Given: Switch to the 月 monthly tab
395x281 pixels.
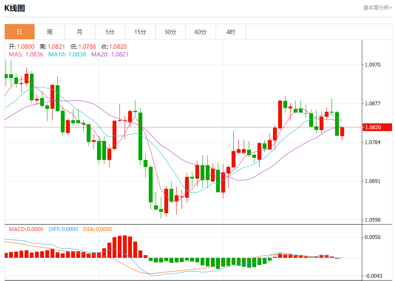Looking at the screenshot, I should click(x=80, y=32).
